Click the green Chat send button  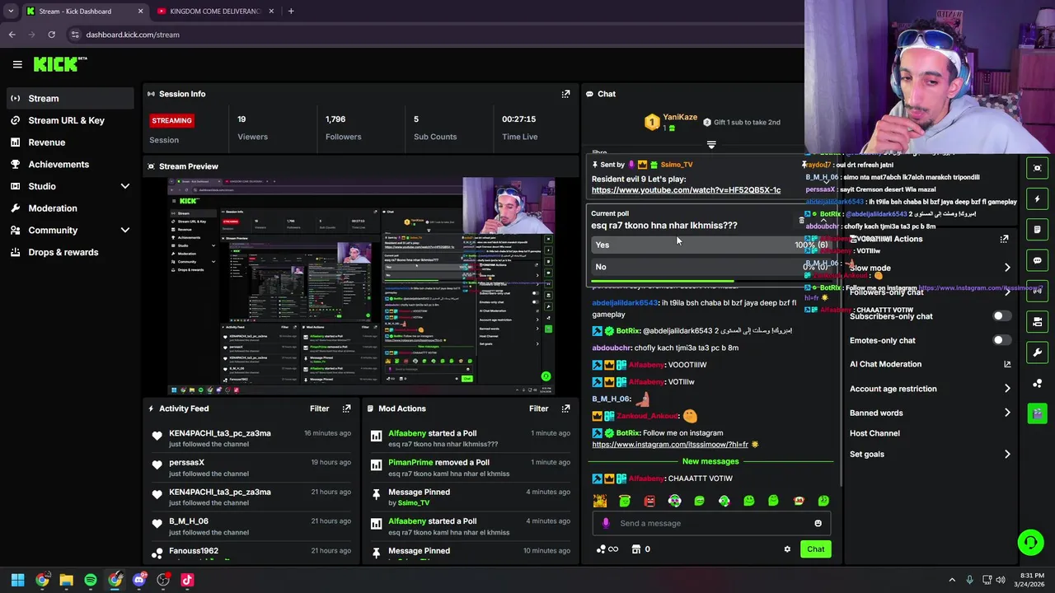(x=815, y=549)
